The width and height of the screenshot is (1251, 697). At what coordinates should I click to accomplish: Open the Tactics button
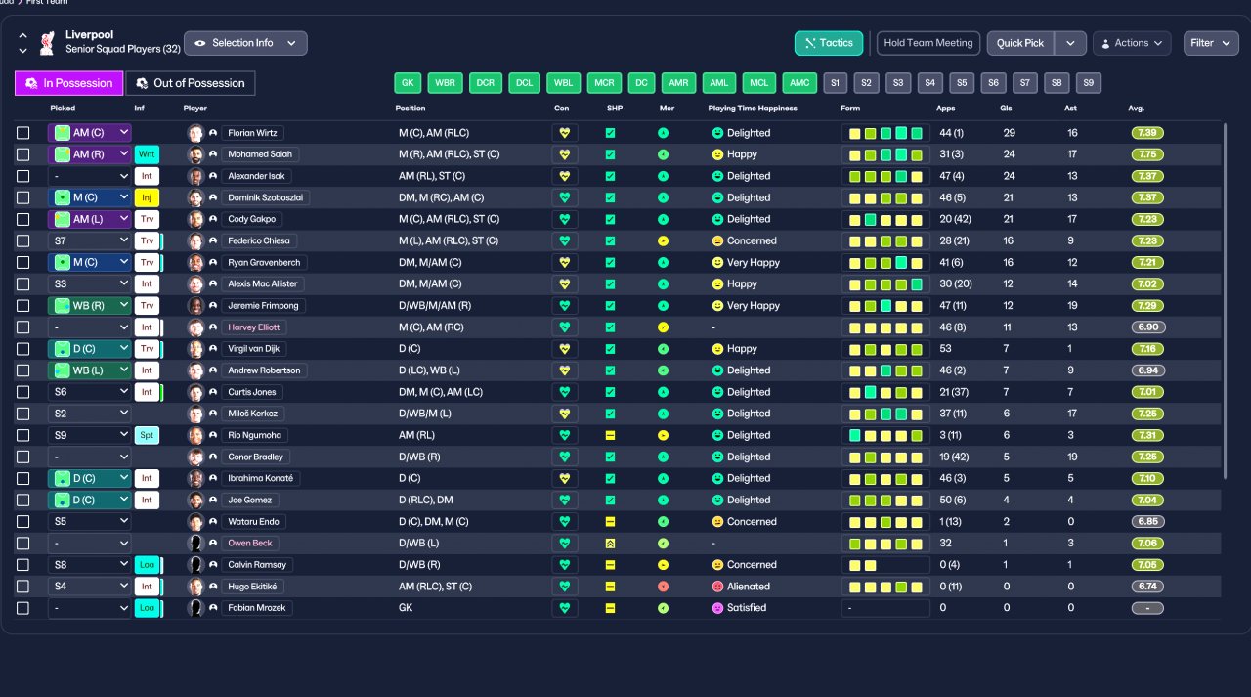click(829, 43)
